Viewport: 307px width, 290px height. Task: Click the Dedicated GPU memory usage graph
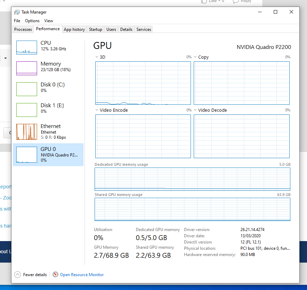click(x=192, y=179)
